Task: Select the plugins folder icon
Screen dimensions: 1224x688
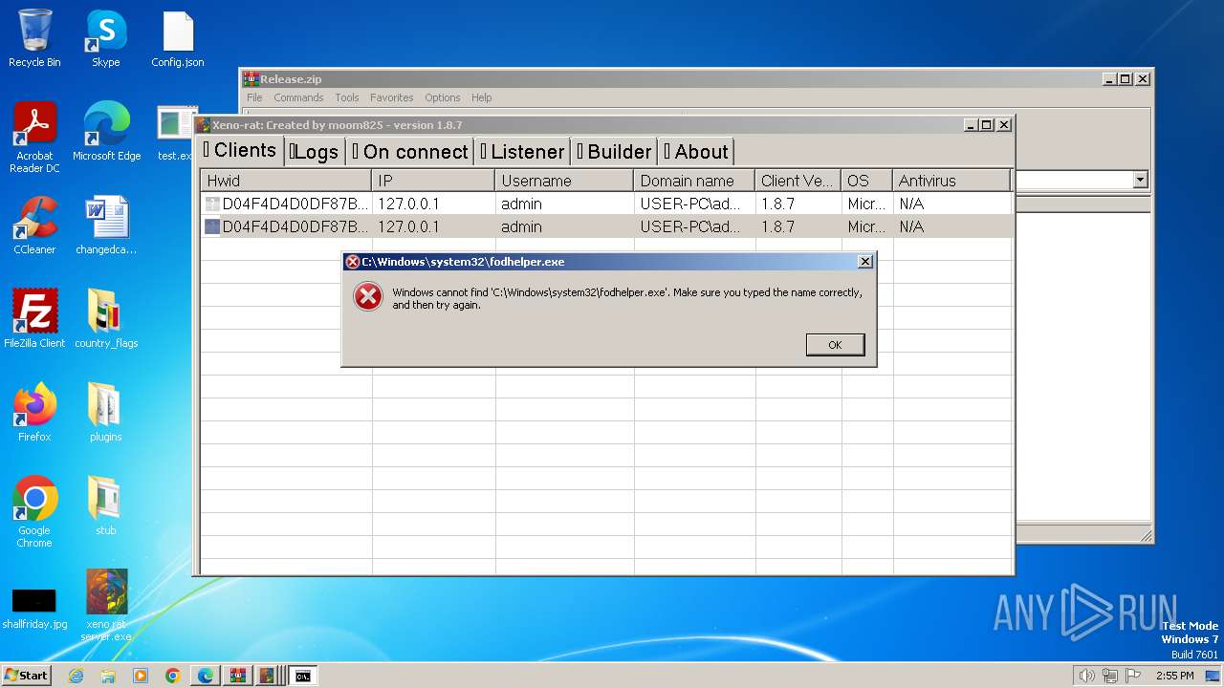Action: coord(106,414)
